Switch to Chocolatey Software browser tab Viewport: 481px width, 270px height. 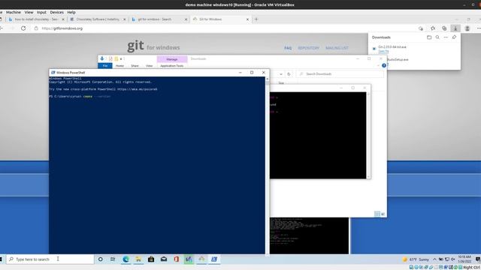(x=97, y=19)
